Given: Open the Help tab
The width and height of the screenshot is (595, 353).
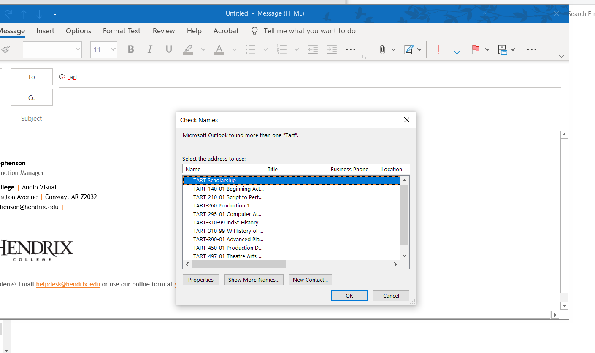Looking at the screenshot, I should point(194,31).
